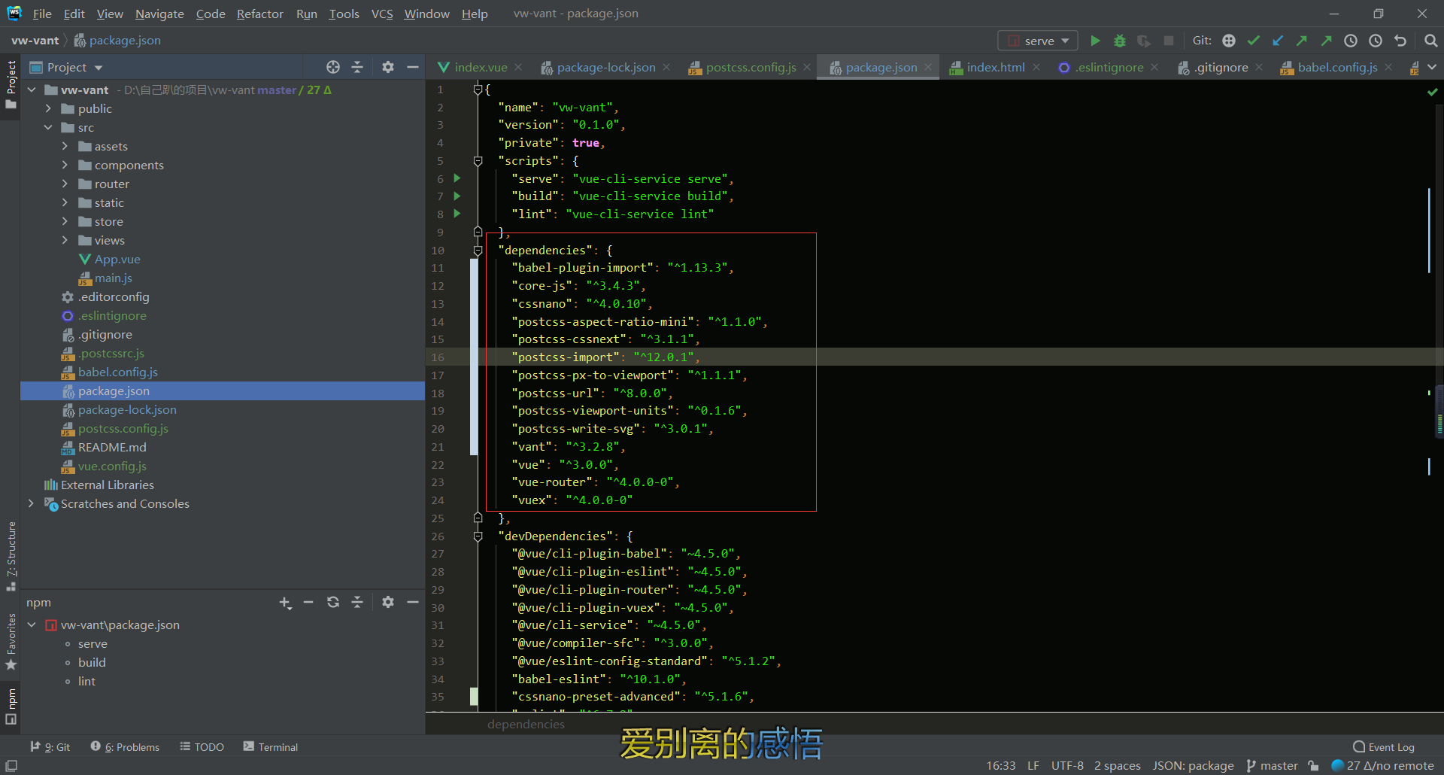The width and height of the screenshot is (1444, 775).
Task: Fetch Git changes with globe icon
Action: coord(1229,41)
